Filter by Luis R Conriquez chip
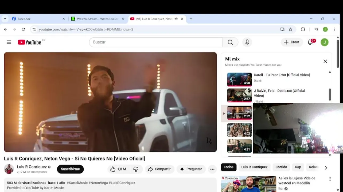Image resolution: width=343 pixels, height=192 pixels. point(254,167)
